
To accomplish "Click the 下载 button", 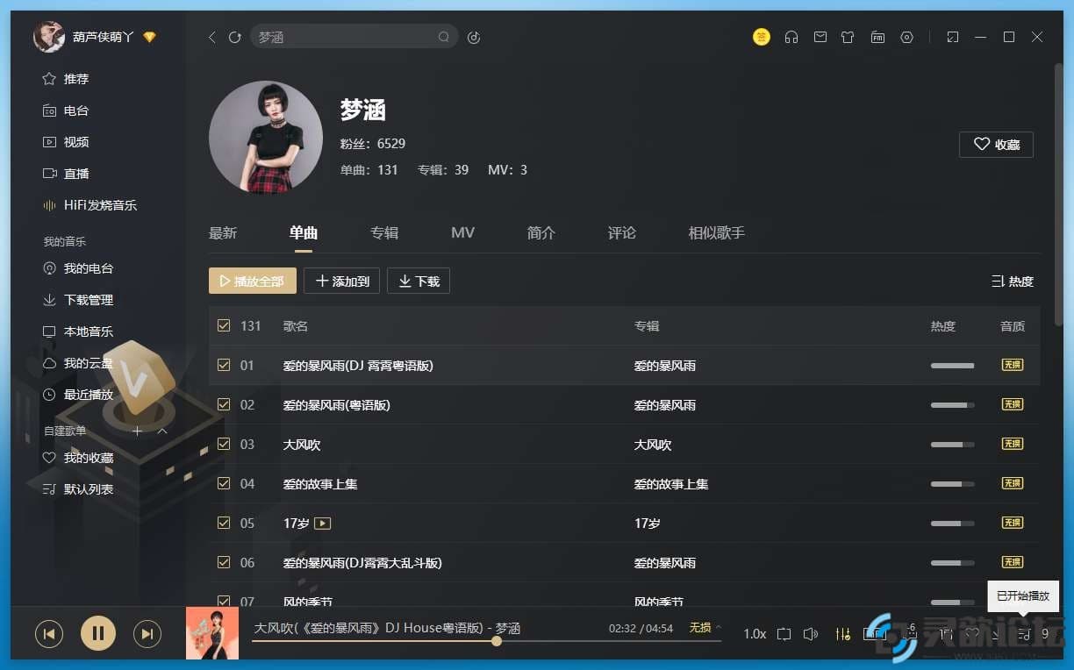I will pyautogui.click(x=419, y=282).
